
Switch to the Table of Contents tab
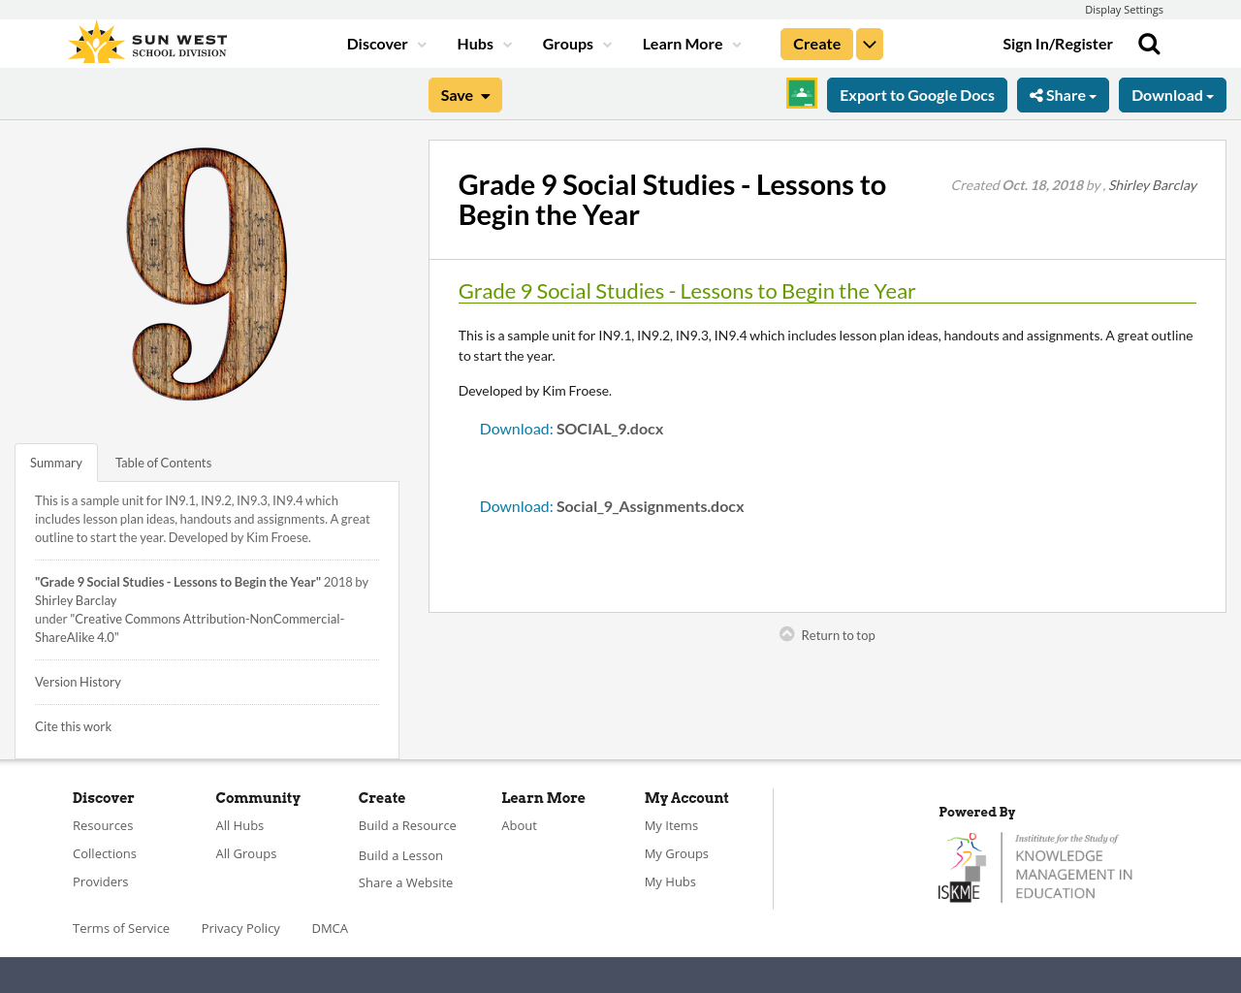162,462
